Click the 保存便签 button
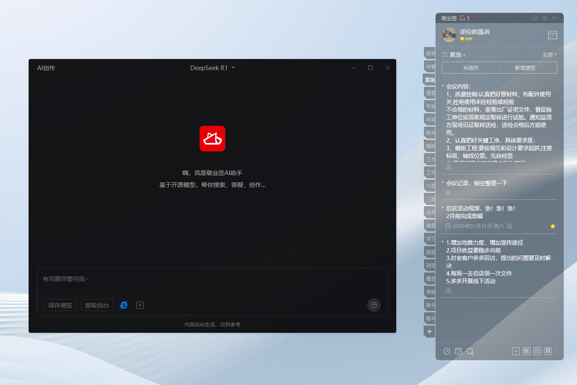577x385 pixels. coord(60,305)
